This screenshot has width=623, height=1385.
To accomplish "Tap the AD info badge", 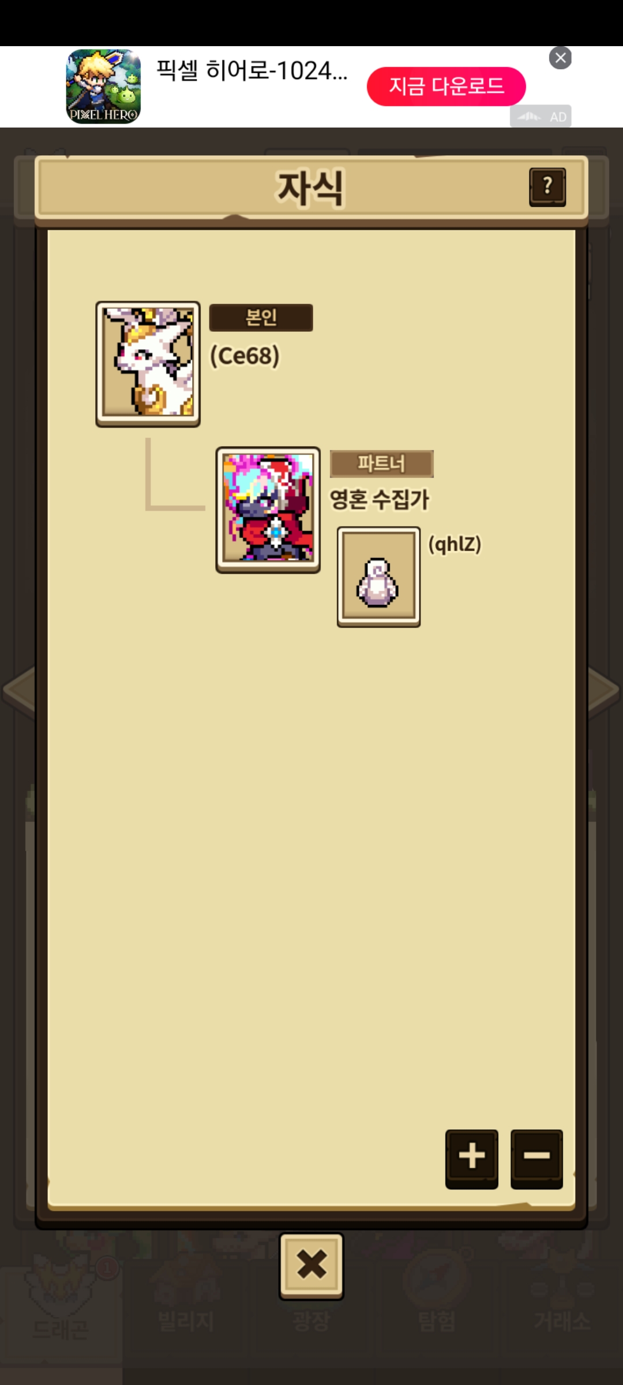I will coord(541,116).
